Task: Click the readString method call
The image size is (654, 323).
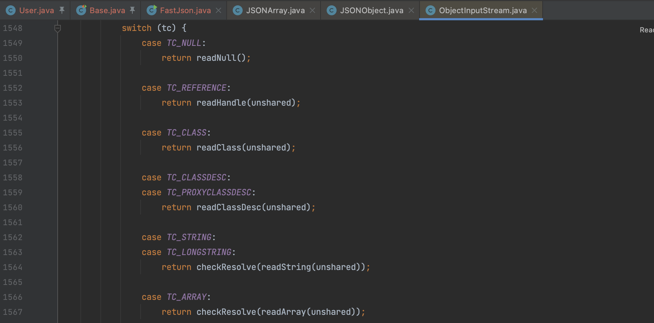Action: [x=286, y=267]
